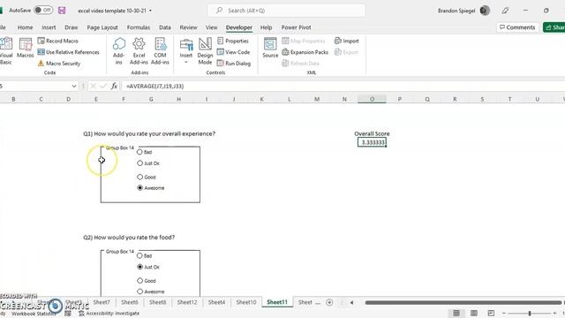Click in the Search box
The image size is (565, 318).
tap(286, 11)
